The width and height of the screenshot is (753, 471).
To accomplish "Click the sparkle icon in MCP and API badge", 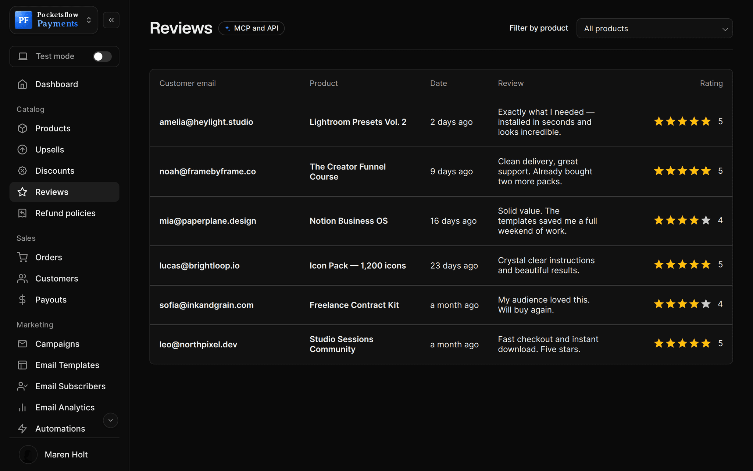I will [228, 28].
